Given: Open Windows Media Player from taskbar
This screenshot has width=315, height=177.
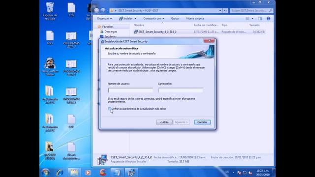Looking at the screenshot, I should coord(88,173).
